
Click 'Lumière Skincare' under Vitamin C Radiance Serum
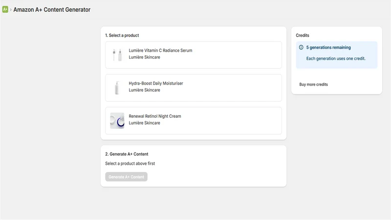click(x=144, y=57)
